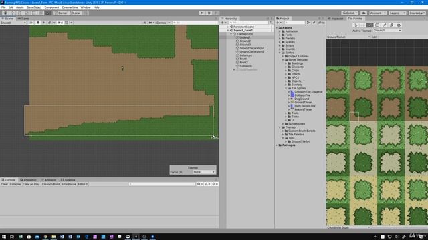Switch to the Timeline tab
The width and height of the screenshot is (428, 240).
pos(68,180)
